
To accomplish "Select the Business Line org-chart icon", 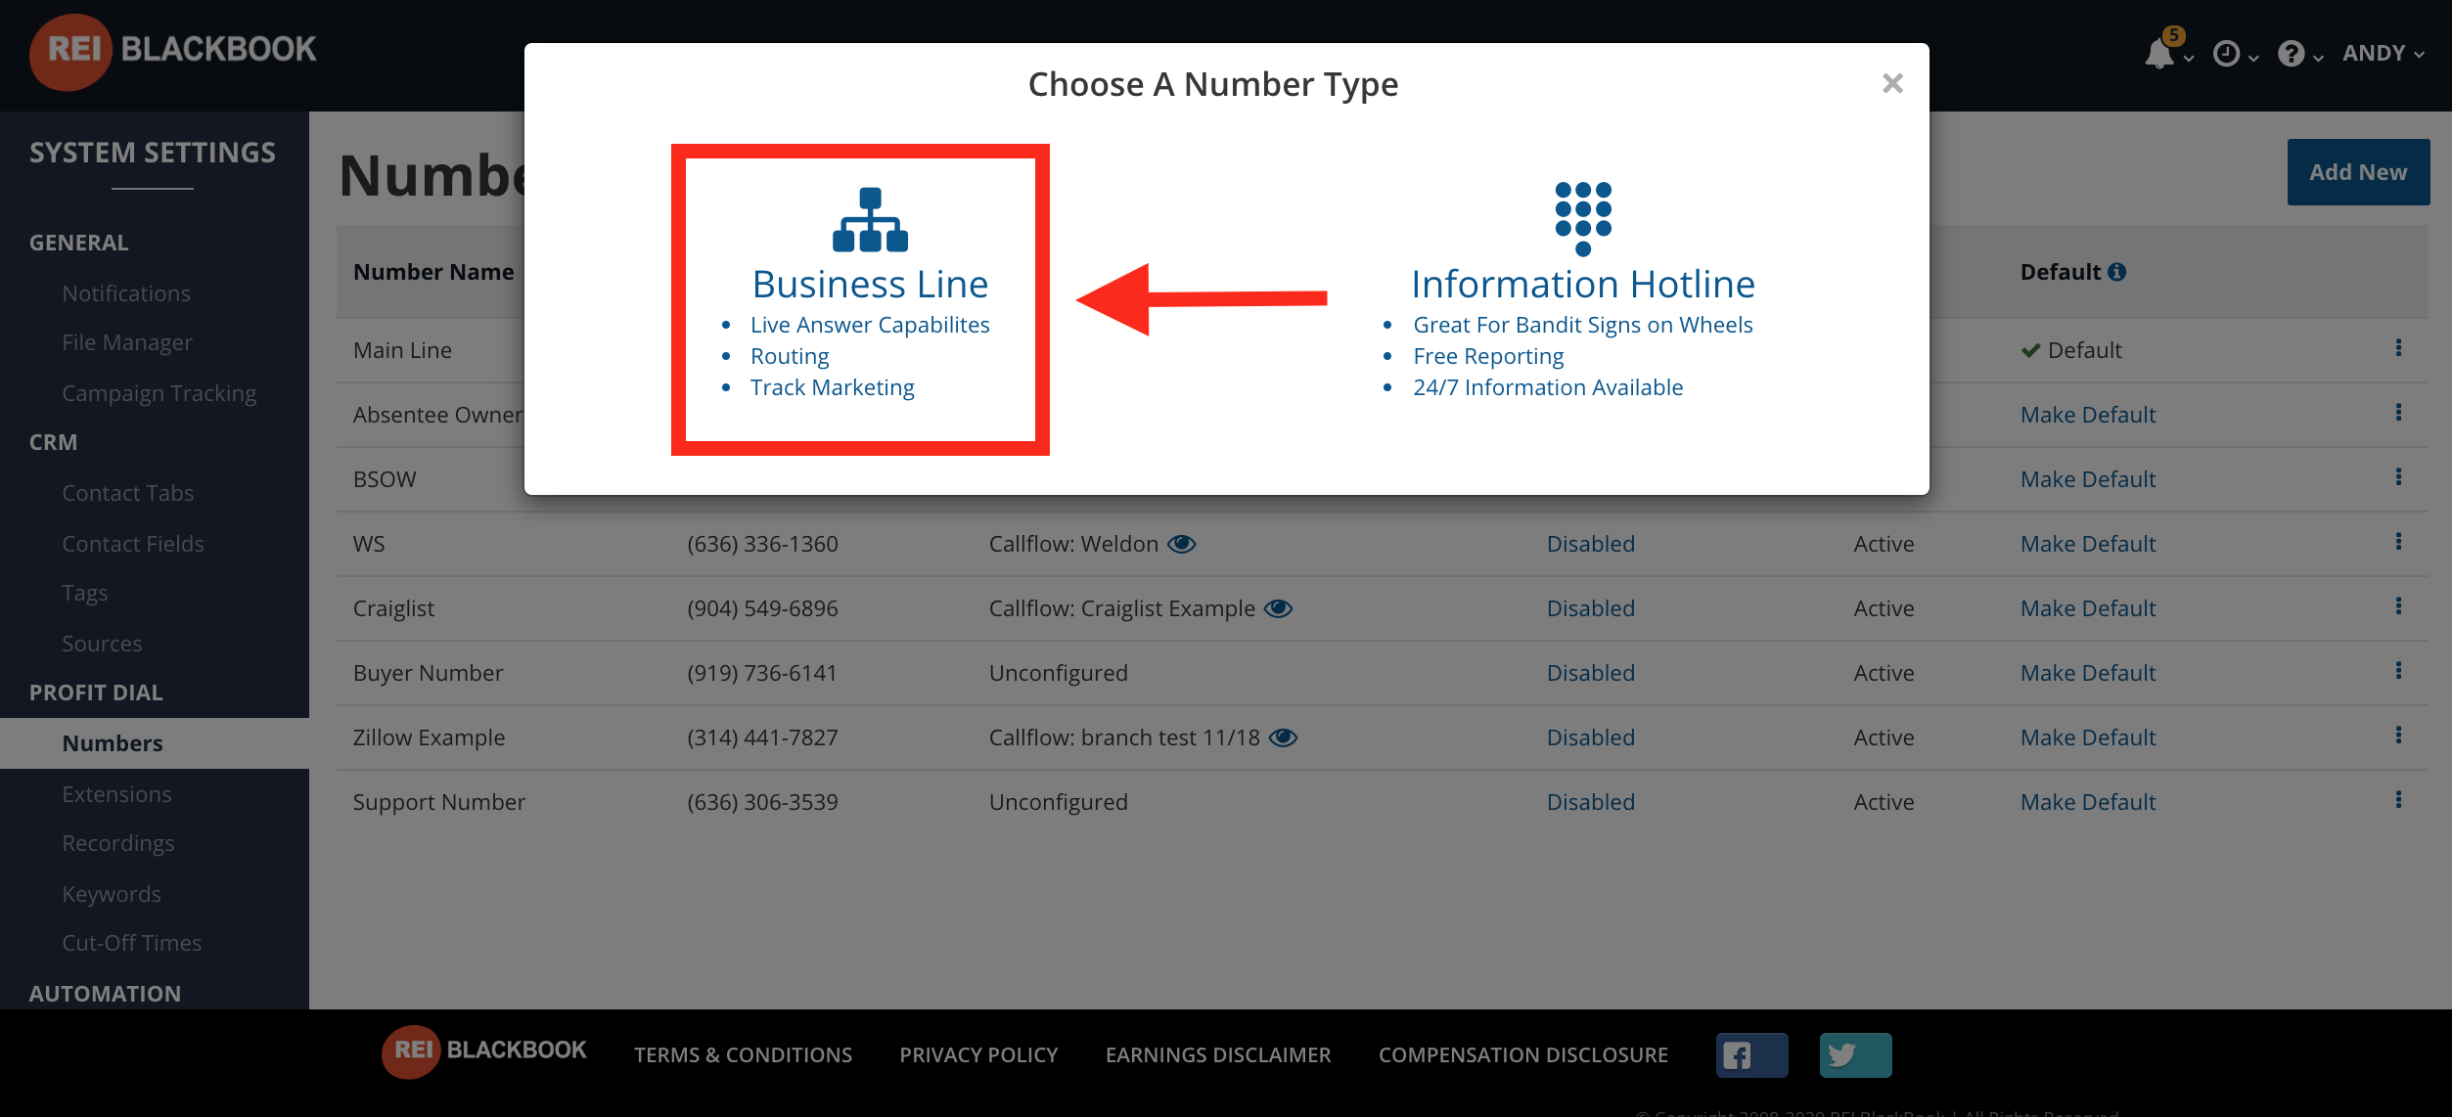I will [870, 220].
